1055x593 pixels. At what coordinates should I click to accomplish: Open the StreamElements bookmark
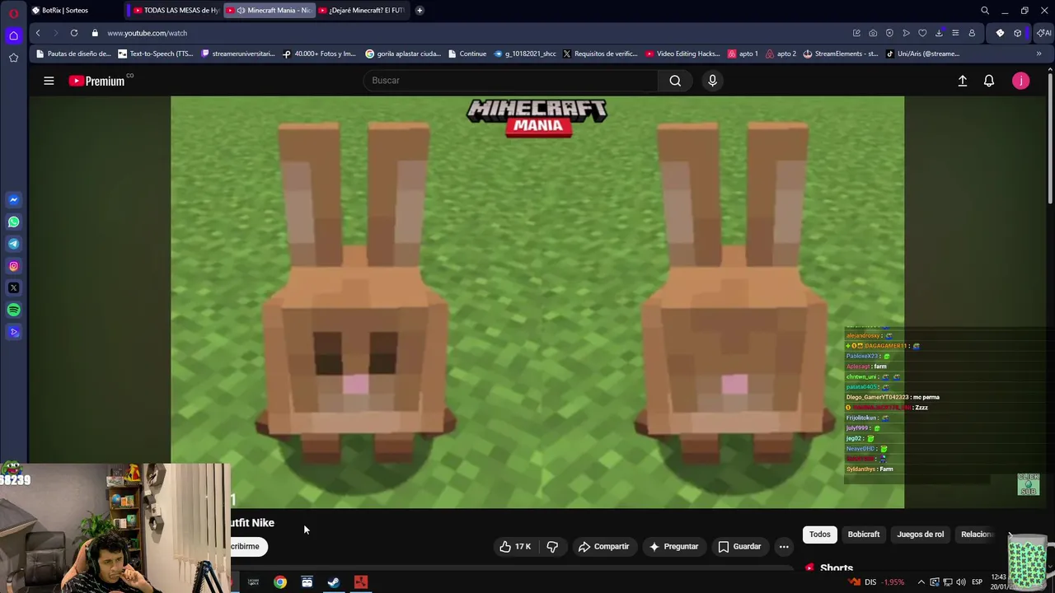click(x=841, y=54)
